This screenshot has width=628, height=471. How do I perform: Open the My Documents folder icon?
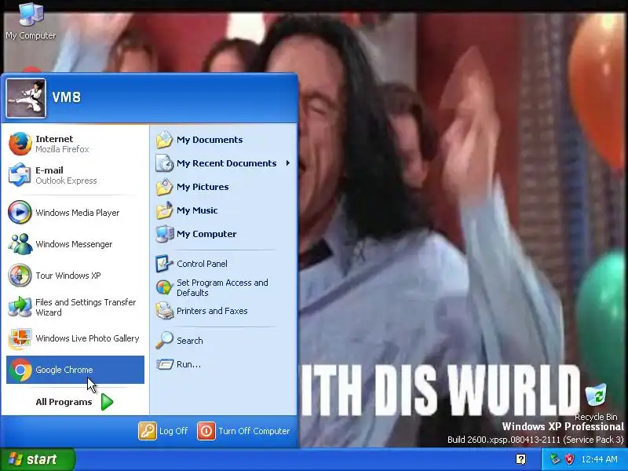[164, 140]
